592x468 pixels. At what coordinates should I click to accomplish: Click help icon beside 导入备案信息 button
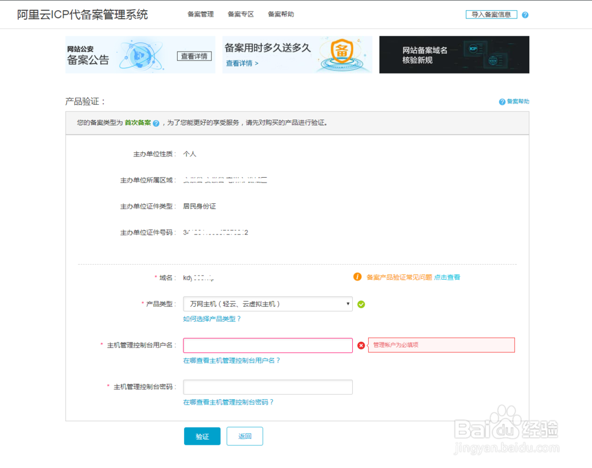click(x=525, y=15)
